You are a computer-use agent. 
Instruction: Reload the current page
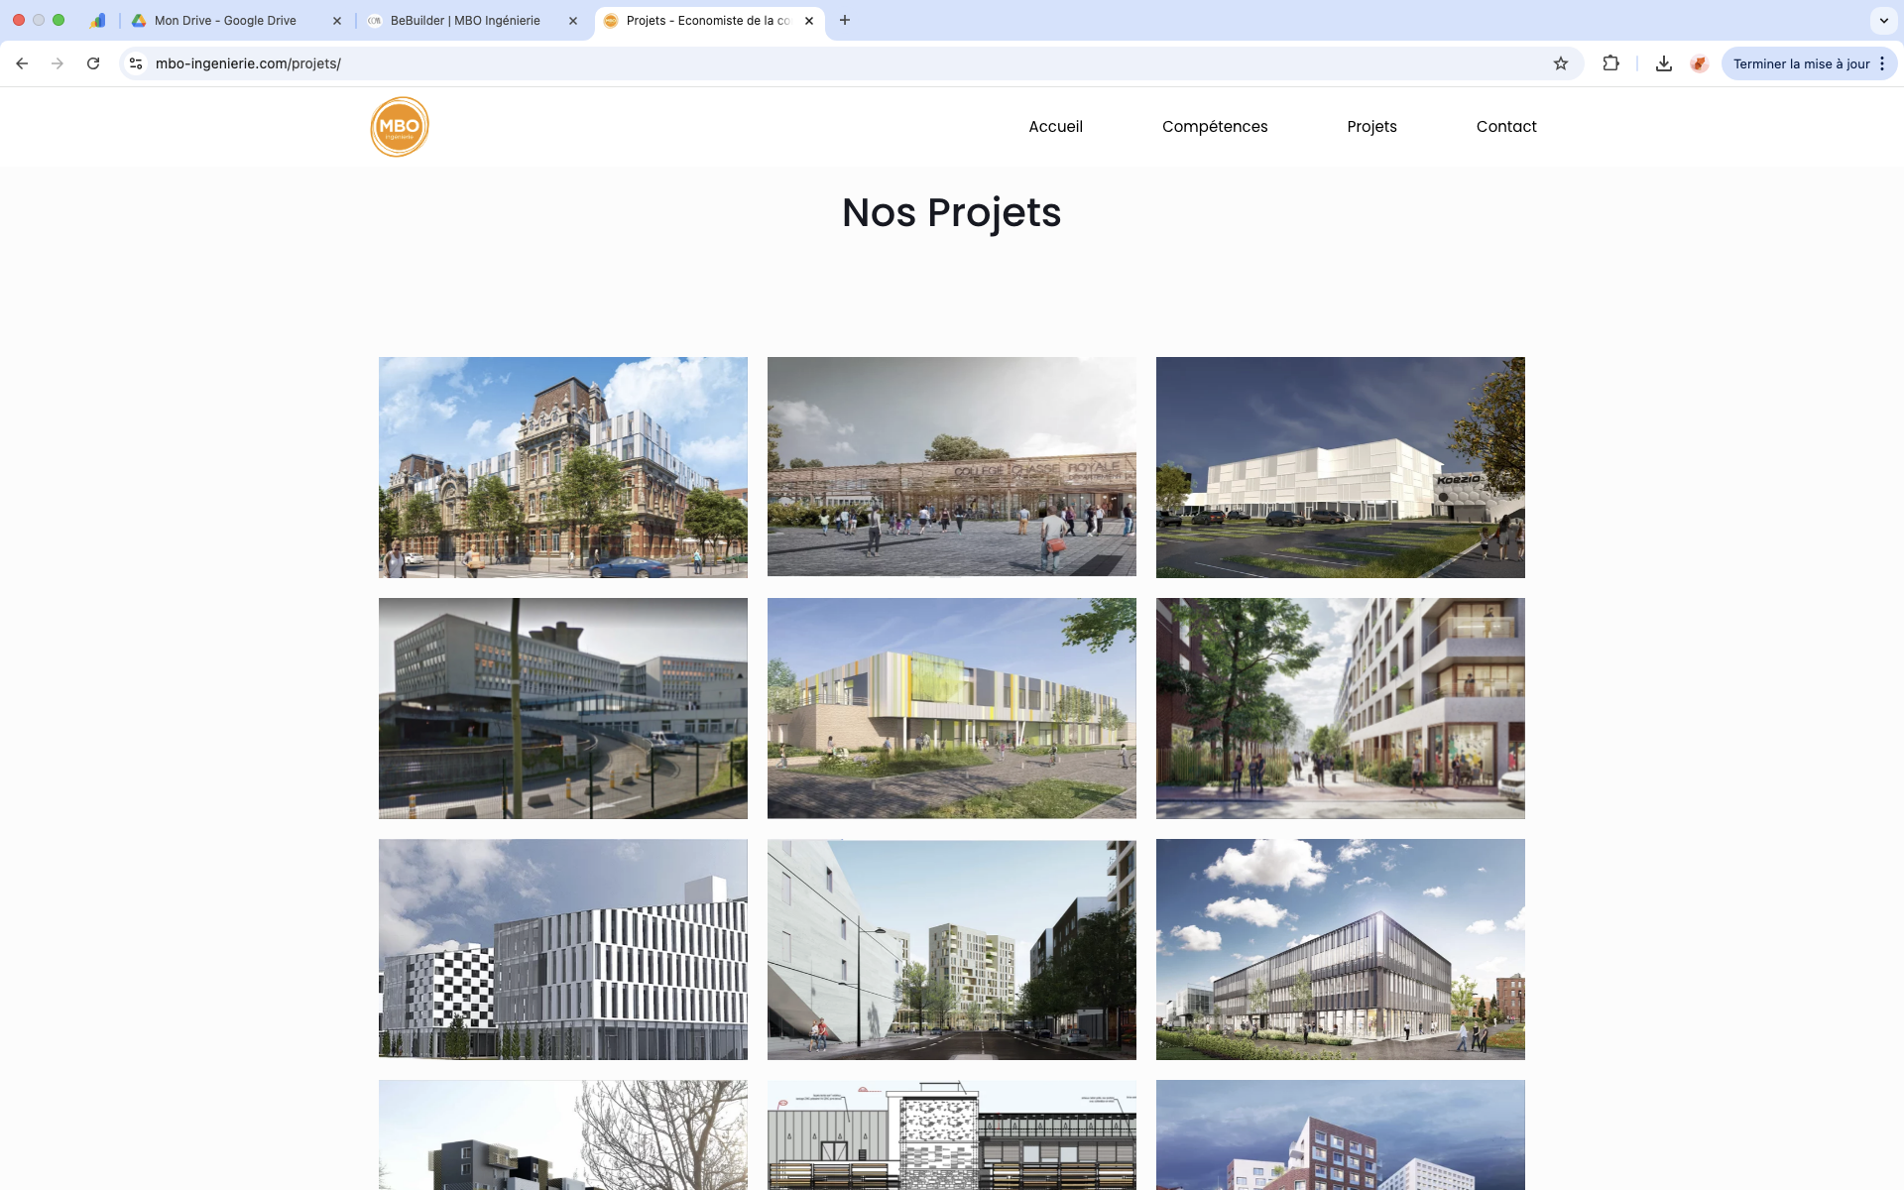pos(93,63)
